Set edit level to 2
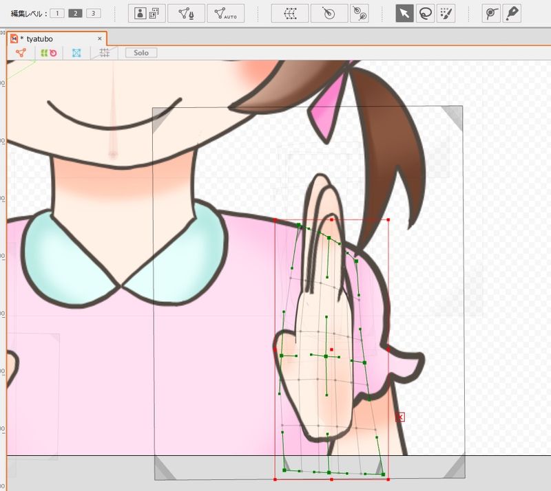Image resolution: width=551 pixels, height=491 pixels. [x=75, y=13]
